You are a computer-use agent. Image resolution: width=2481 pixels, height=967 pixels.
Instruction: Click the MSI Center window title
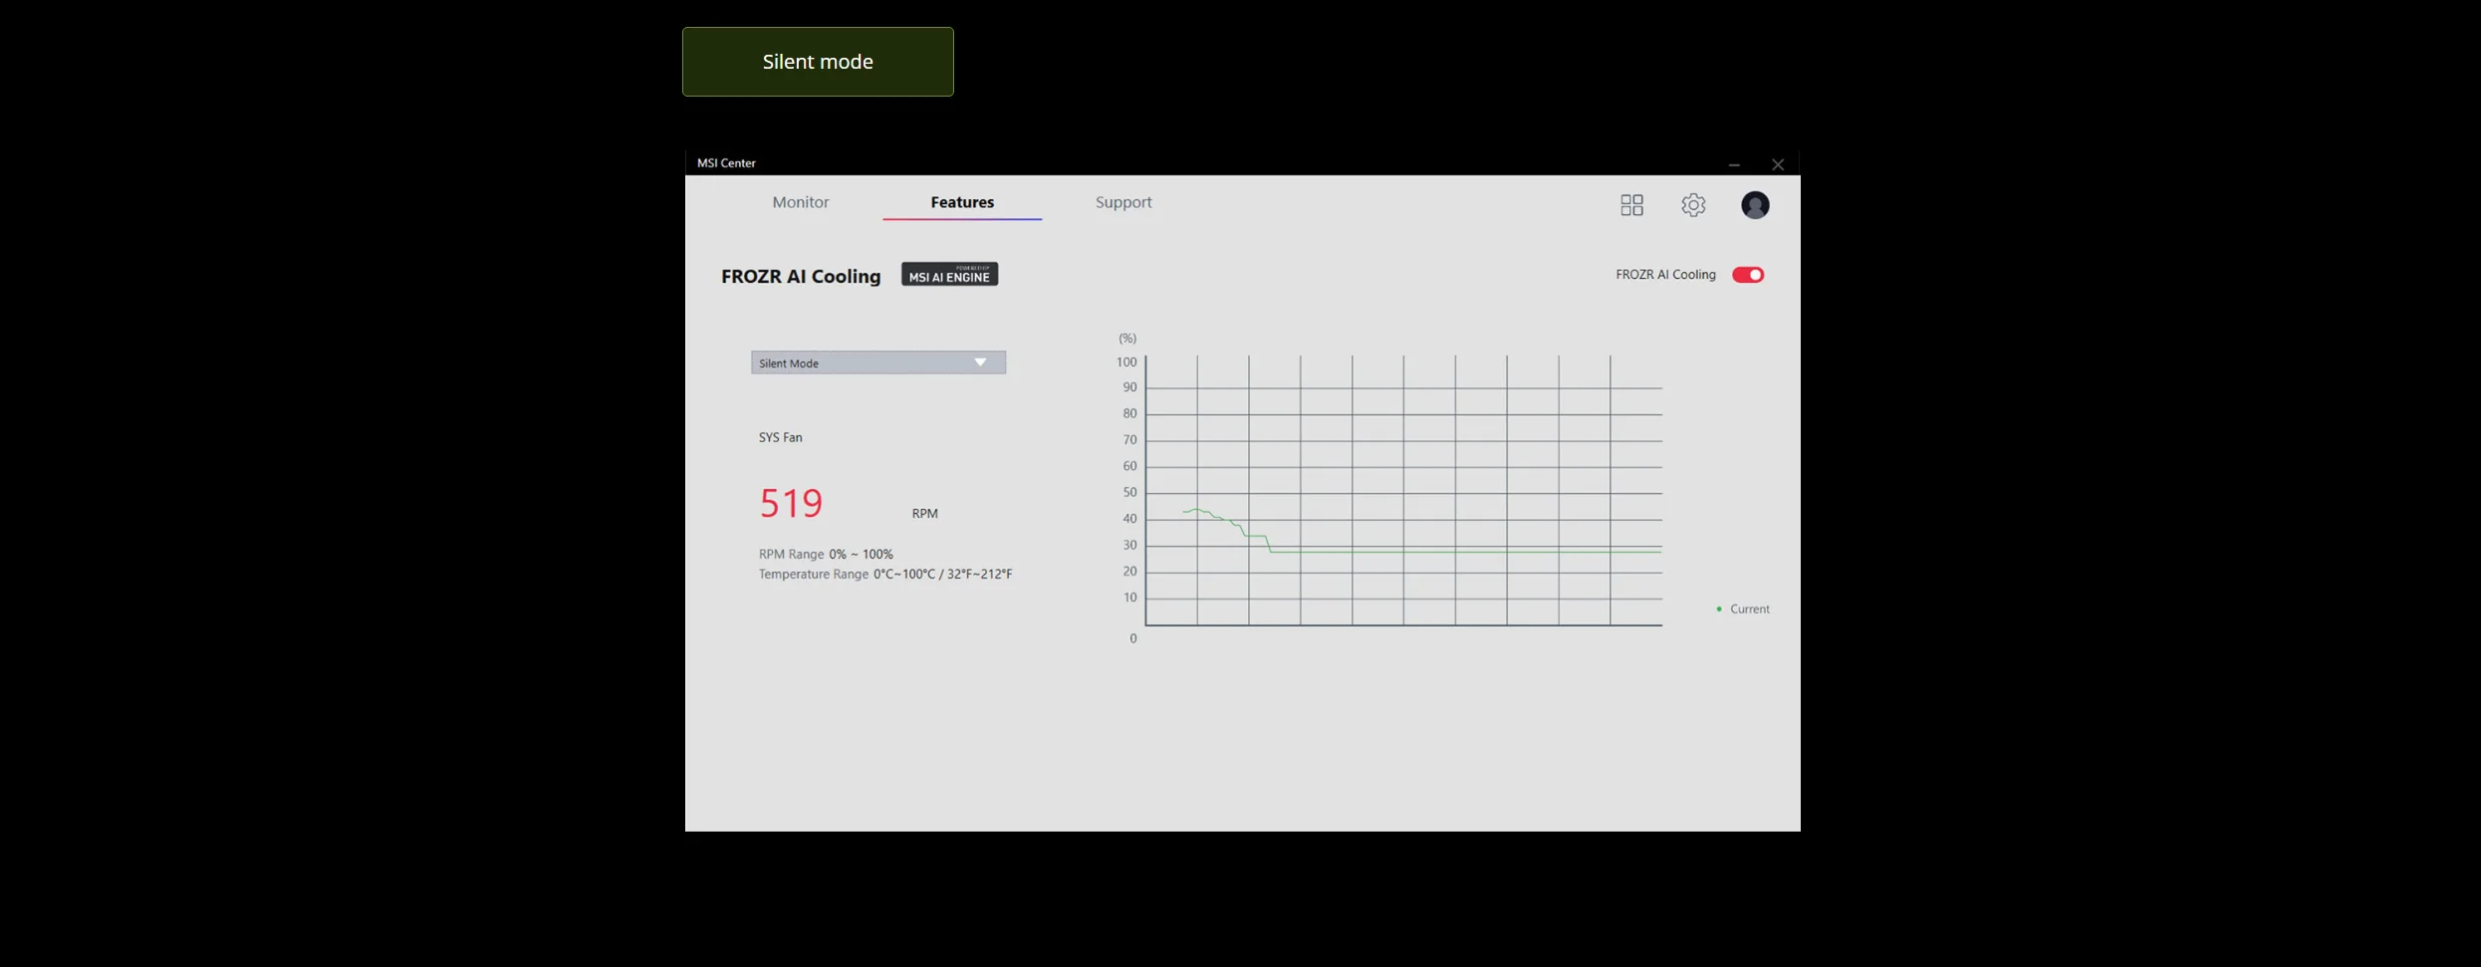click(x=726, y=163)
